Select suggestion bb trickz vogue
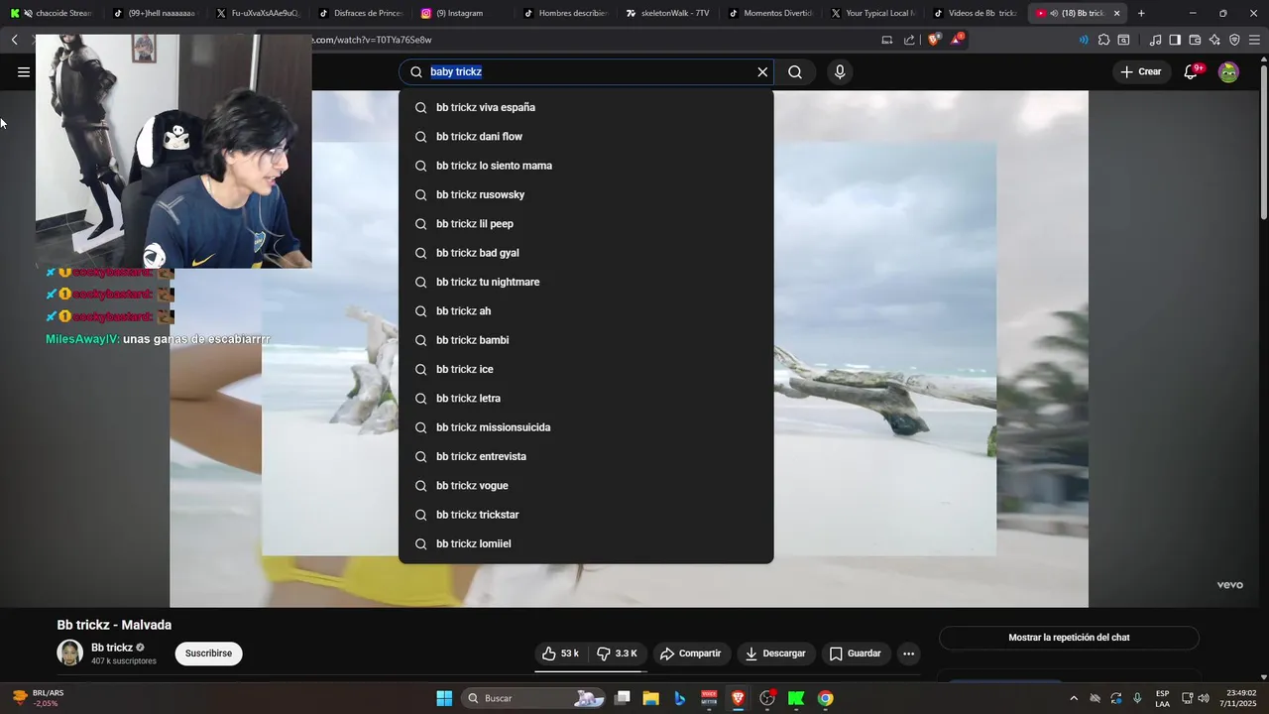Image resolution: width=1269 pixels, height=714 pixels. (x=586, y=486)
